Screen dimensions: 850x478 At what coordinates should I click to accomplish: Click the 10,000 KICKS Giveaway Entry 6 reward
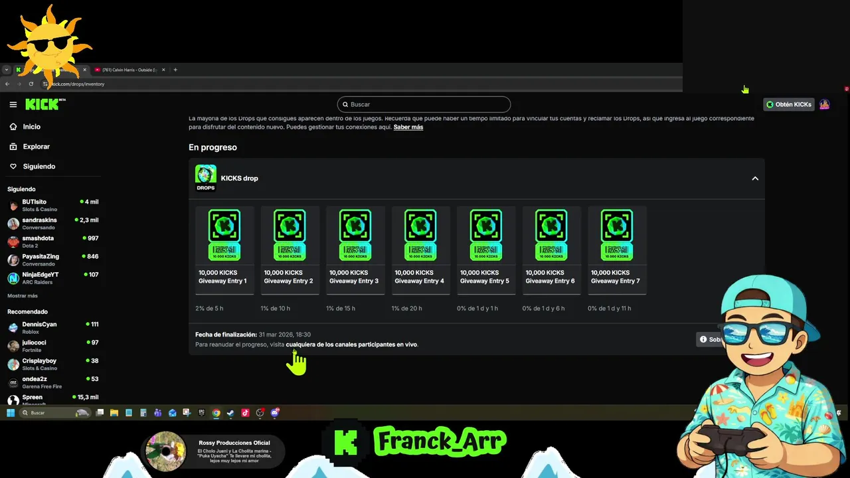pos(551,250)
